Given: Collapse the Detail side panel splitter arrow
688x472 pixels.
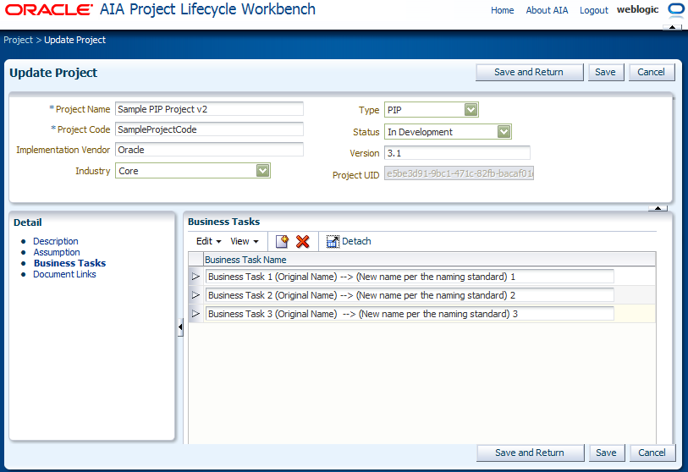Looking at the screenshot, I should (180, 327).
